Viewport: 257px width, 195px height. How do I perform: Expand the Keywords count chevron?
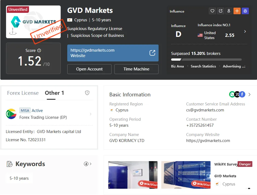point(91,164)
